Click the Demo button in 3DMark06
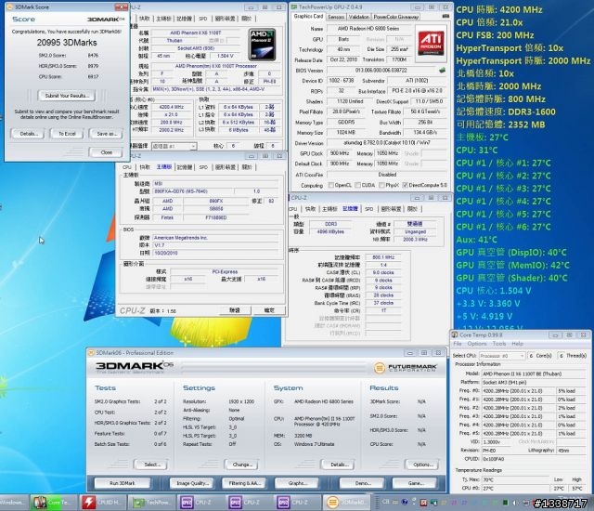This screenshot has width=594, height=511. tap(363, 483)
